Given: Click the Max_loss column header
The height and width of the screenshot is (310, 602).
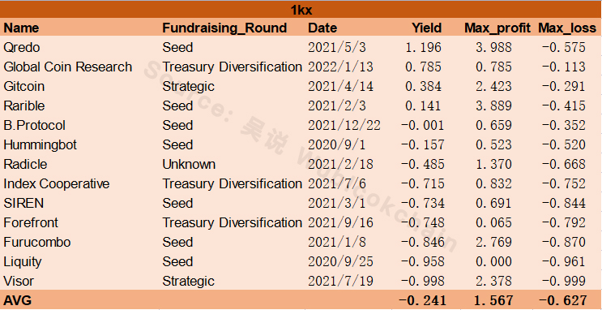Looking at the screenshot, I should click(567, 28).
